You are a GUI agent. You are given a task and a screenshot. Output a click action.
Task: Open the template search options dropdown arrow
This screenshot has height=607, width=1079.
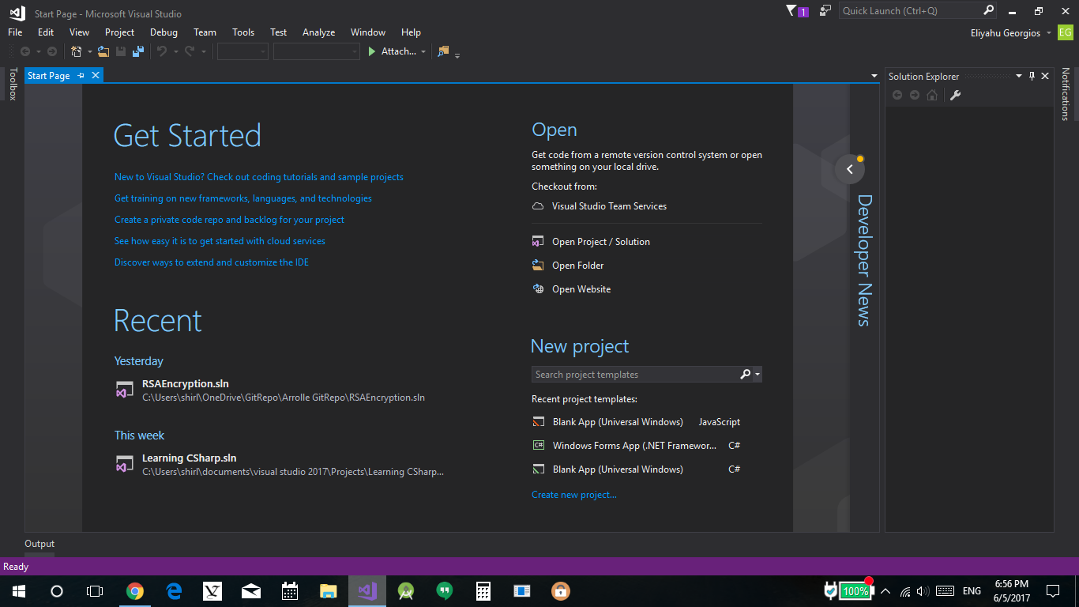758,374
